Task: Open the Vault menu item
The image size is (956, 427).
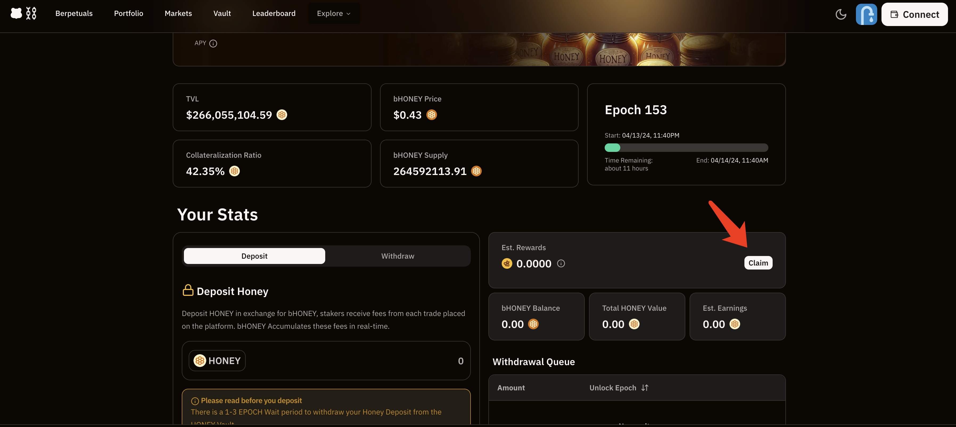Action: (x=222, y=13)
